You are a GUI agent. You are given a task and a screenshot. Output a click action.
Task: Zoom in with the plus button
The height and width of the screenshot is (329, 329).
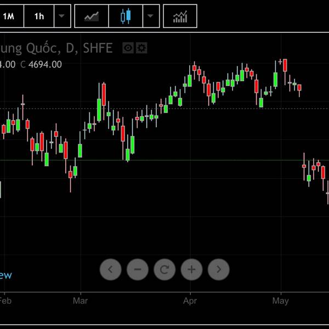tap(191, 269)
